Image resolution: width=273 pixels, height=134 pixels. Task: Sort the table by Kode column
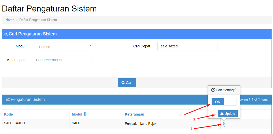[9, 114]
